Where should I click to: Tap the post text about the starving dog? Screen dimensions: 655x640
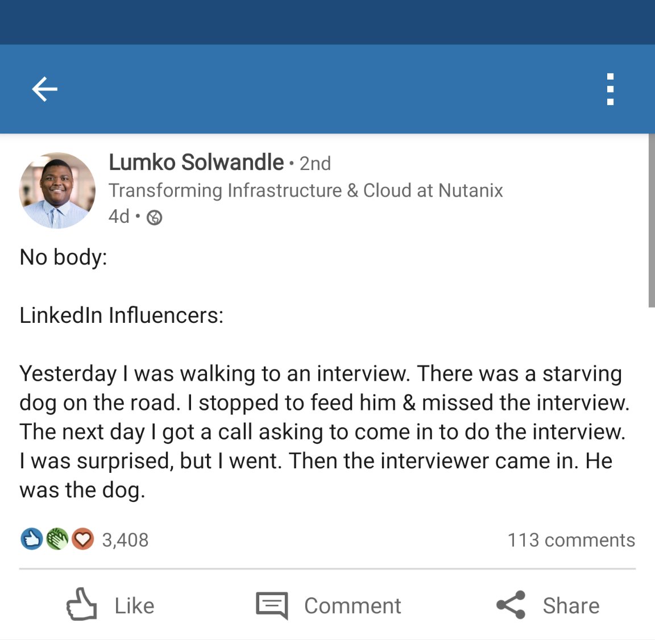324,431
